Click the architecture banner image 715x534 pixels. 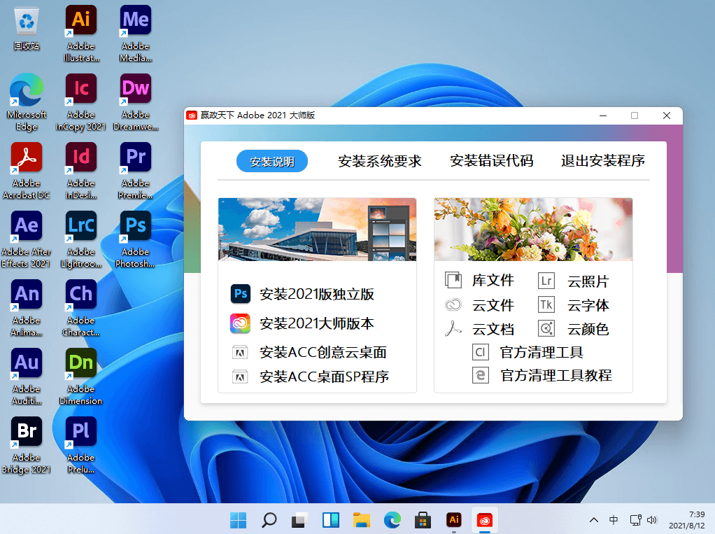coord(318,230)
